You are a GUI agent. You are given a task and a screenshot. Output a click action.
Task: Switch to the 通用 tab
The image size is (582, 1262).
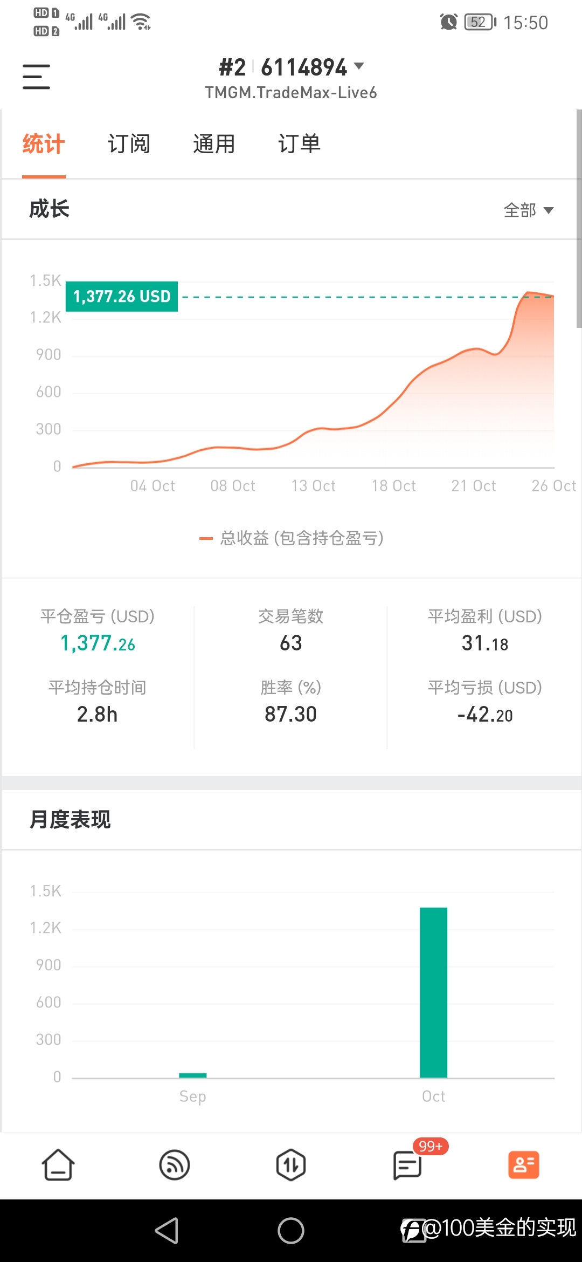coord(214,144)
